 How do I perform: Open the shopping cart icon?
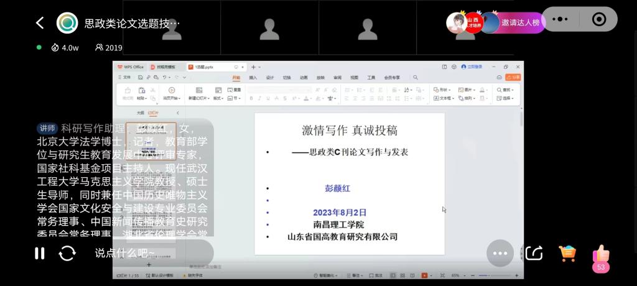tap(567, 253)
